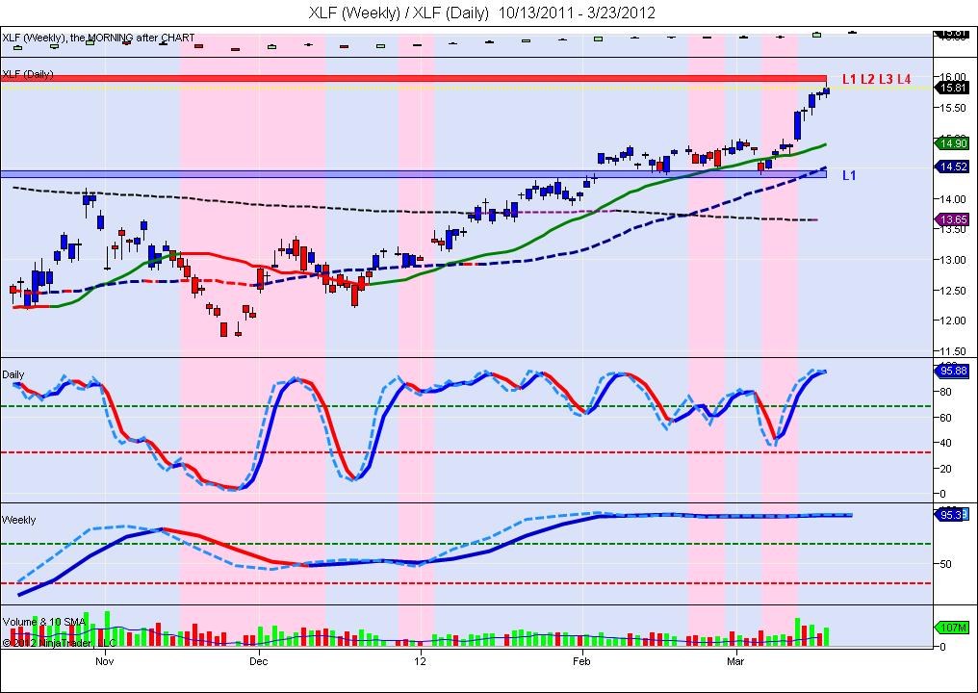Click the 60 level on Daily stochastic axis
Screen dimensions: 978x693
945,418
